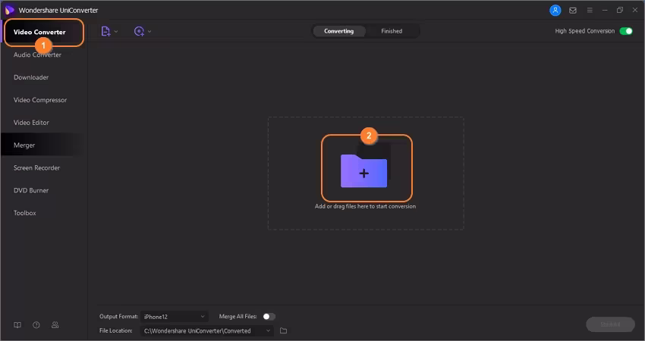Open the hamburger menu icon
Image resolution: width=645 pixels, height=341 pixels.
click(x=590, y=11)
